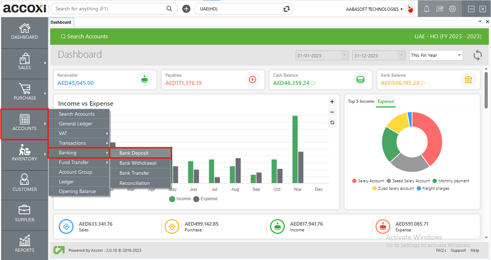
Task: Refresh the dashboard using circular arrows icon
Action: tap(477, 55)
